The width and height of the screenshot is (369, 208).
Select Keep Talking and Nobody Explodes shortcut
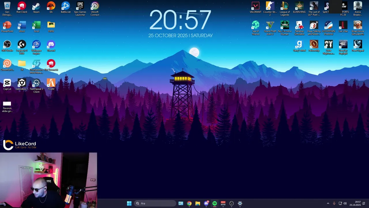tap(314, 28)
